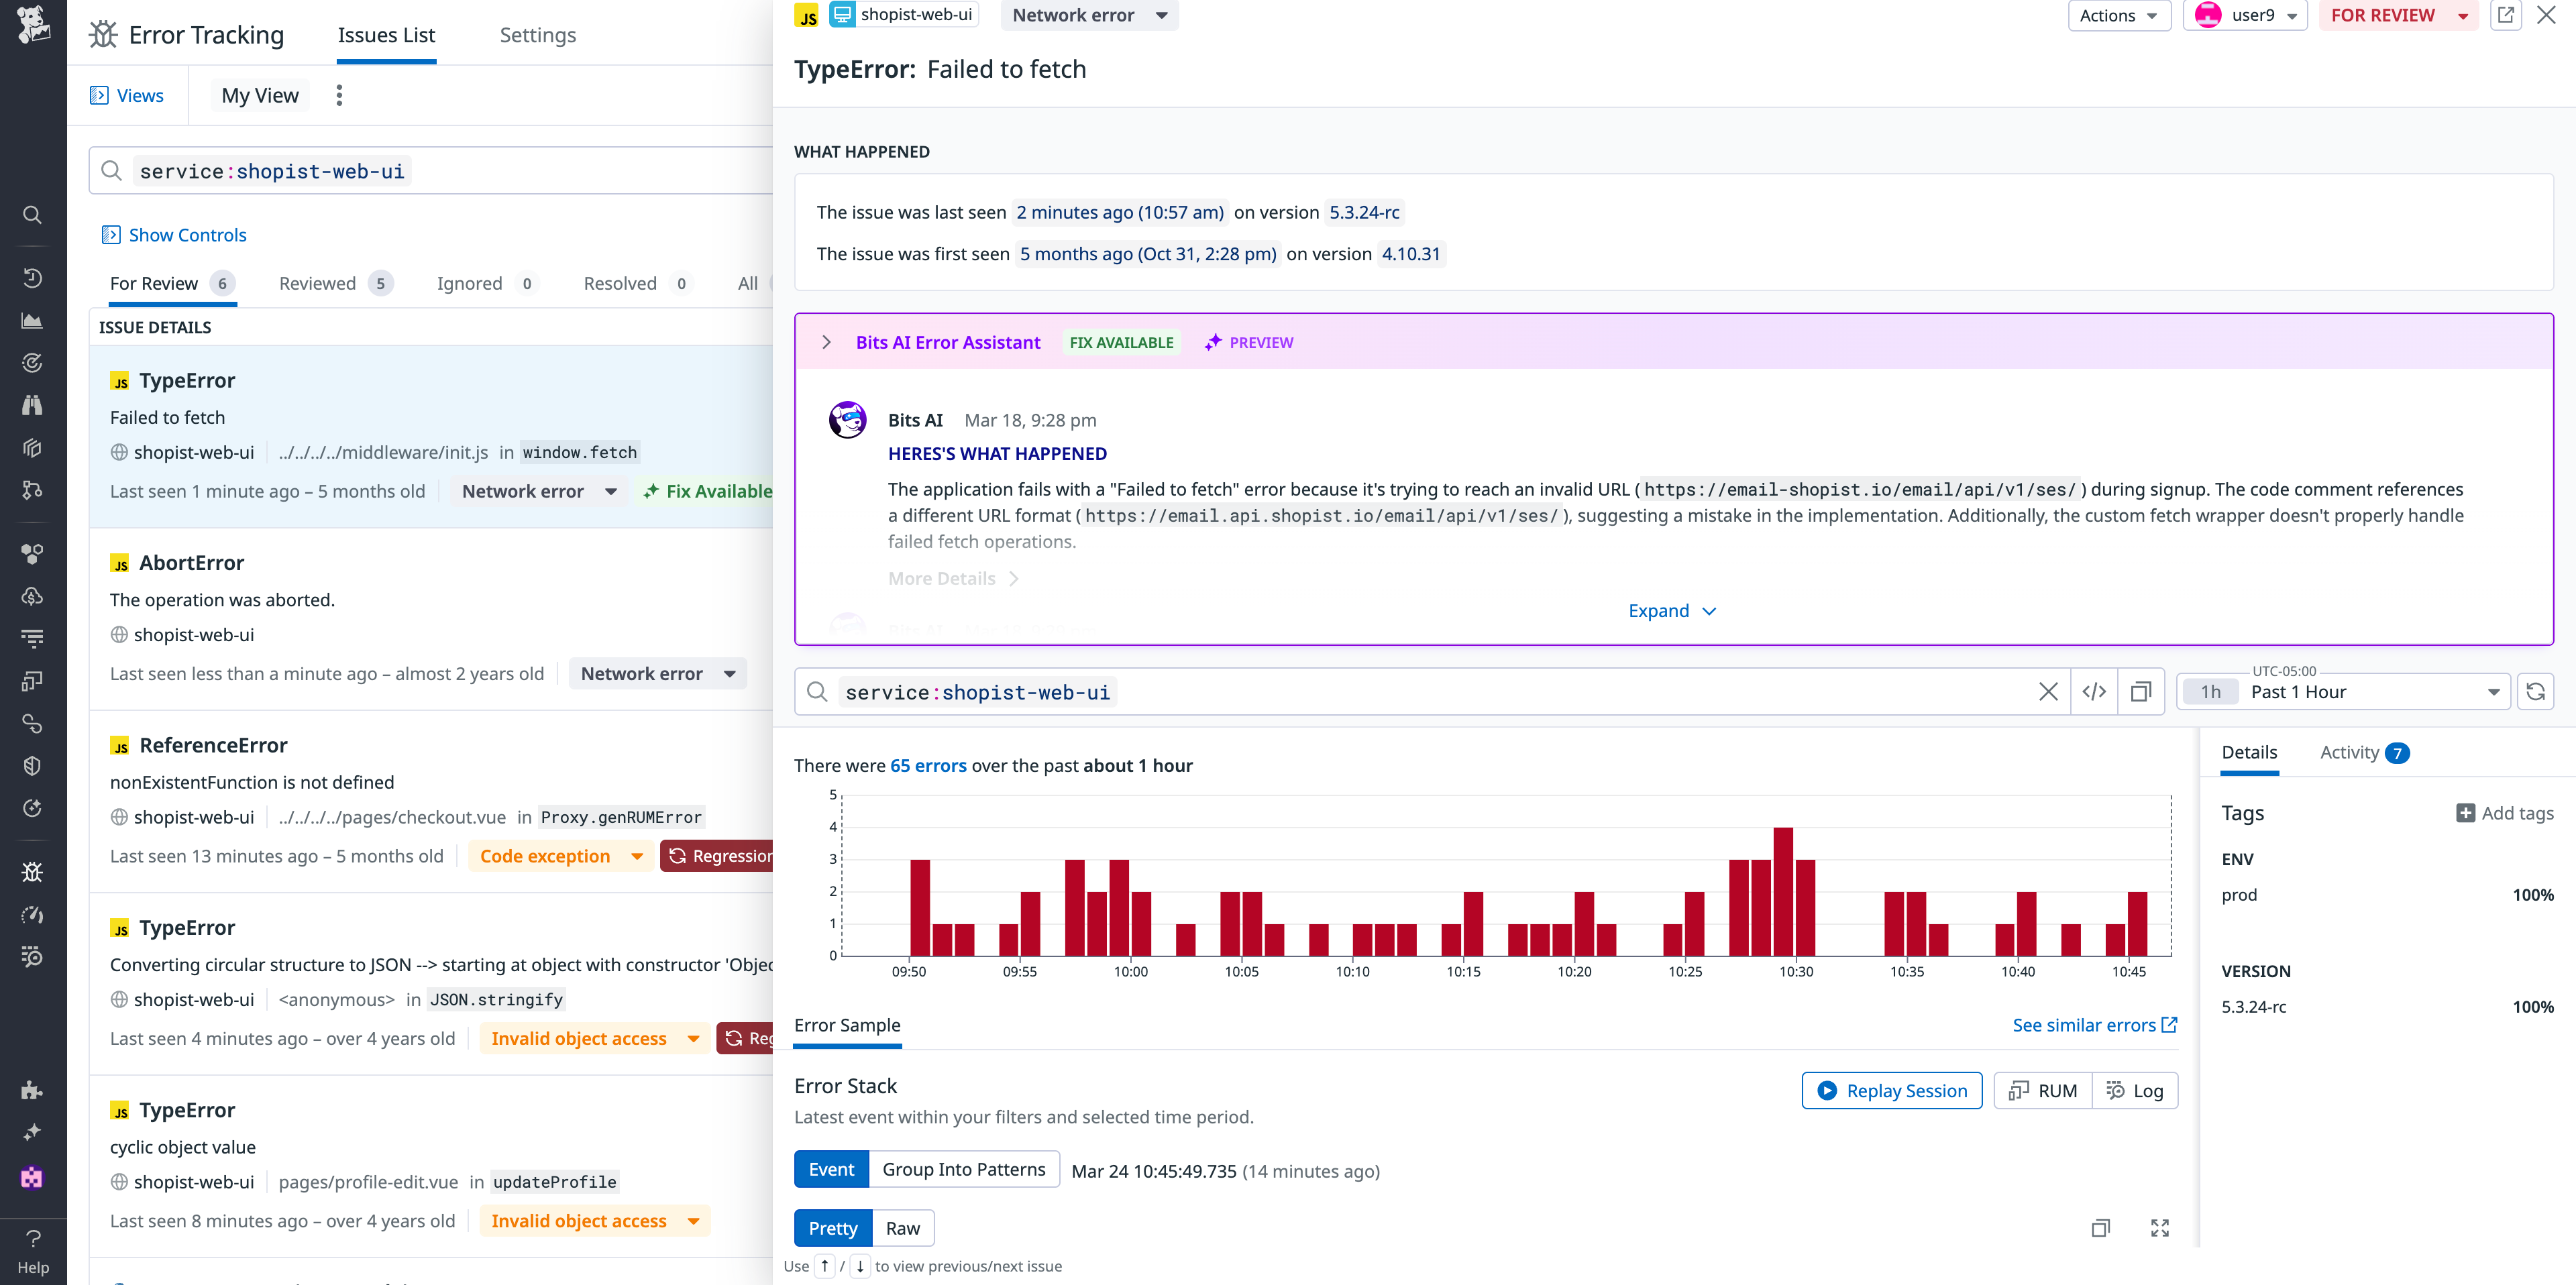Click the Bits AI dog avatar
This screenshot has height=1285, width=2576.
click(x=848, y=419)
